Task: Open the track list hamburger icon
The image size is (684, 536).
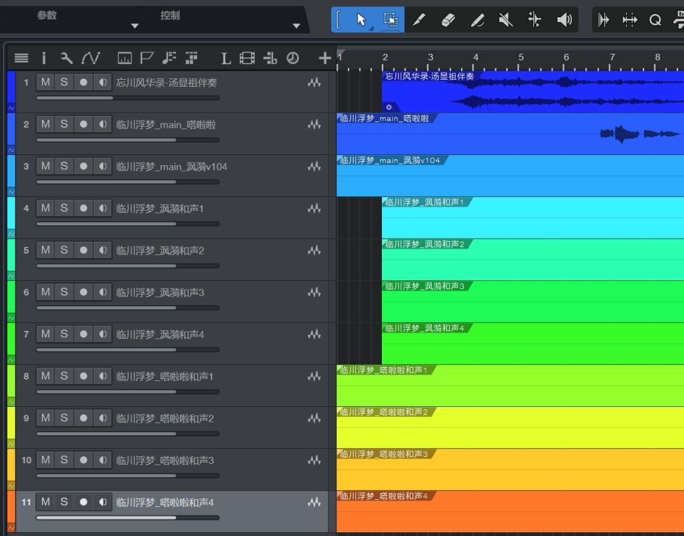Action: 22,58
